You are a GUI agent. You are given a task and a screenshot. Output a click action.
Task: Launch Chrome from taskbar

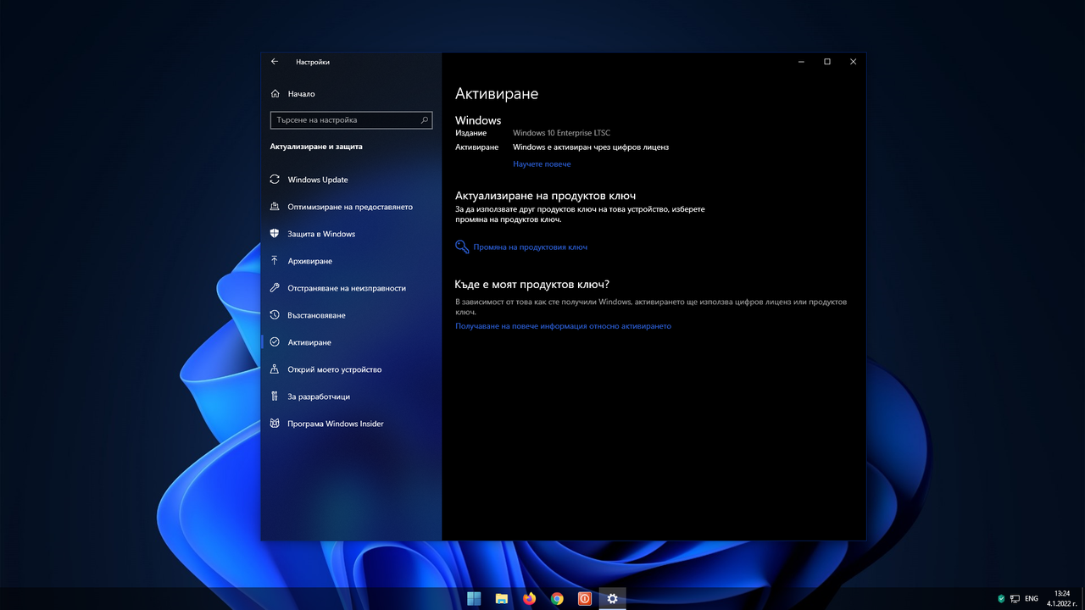557,598
